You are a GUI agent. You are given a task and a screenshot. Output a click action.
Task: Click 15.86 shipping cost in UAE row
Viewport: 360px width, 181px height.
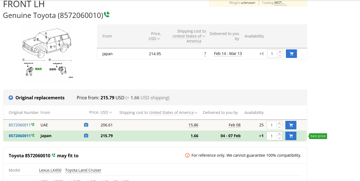[x=194, y=125]
